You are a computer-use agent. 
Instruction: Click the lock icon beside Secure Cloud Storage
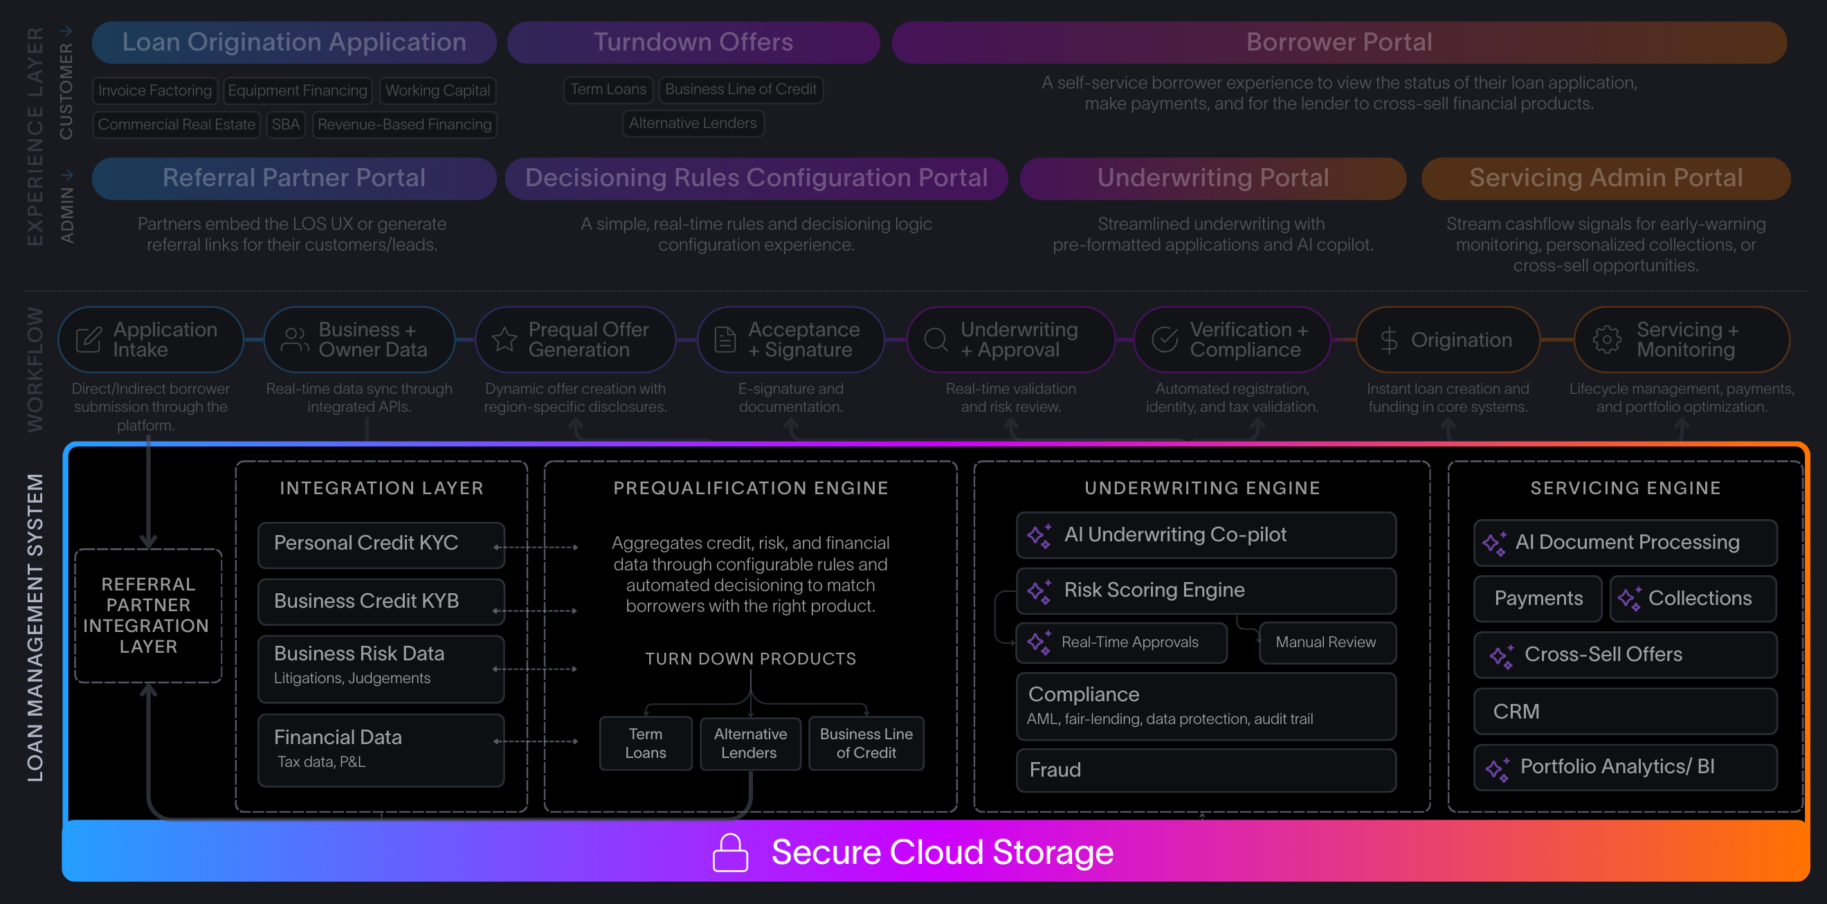tap(730, 852)
